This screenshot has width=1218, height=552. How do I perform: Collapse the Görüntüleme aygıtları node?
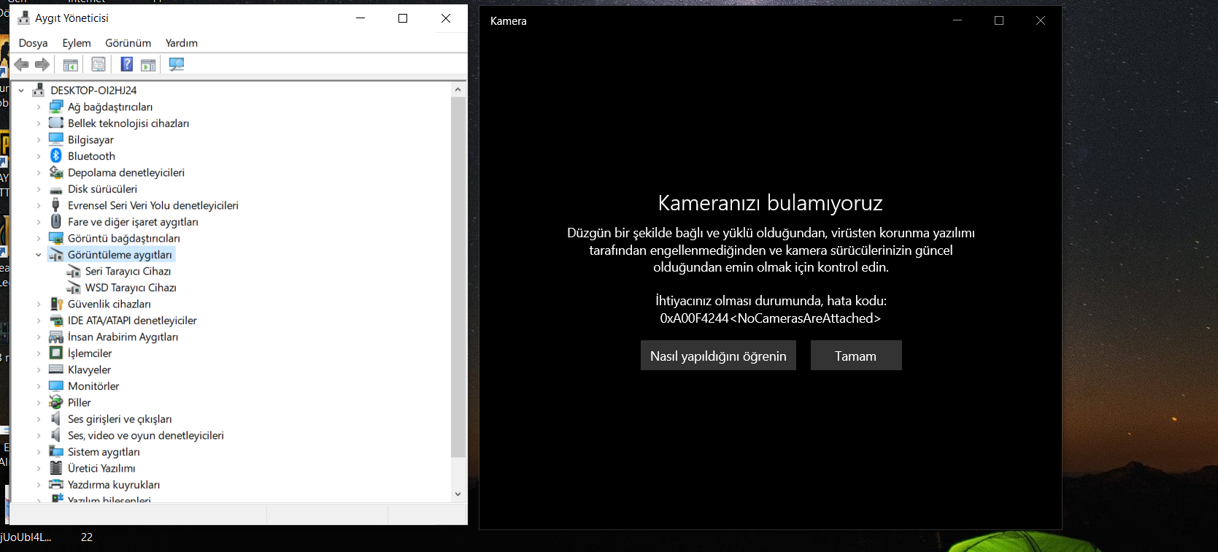point(39,255)
